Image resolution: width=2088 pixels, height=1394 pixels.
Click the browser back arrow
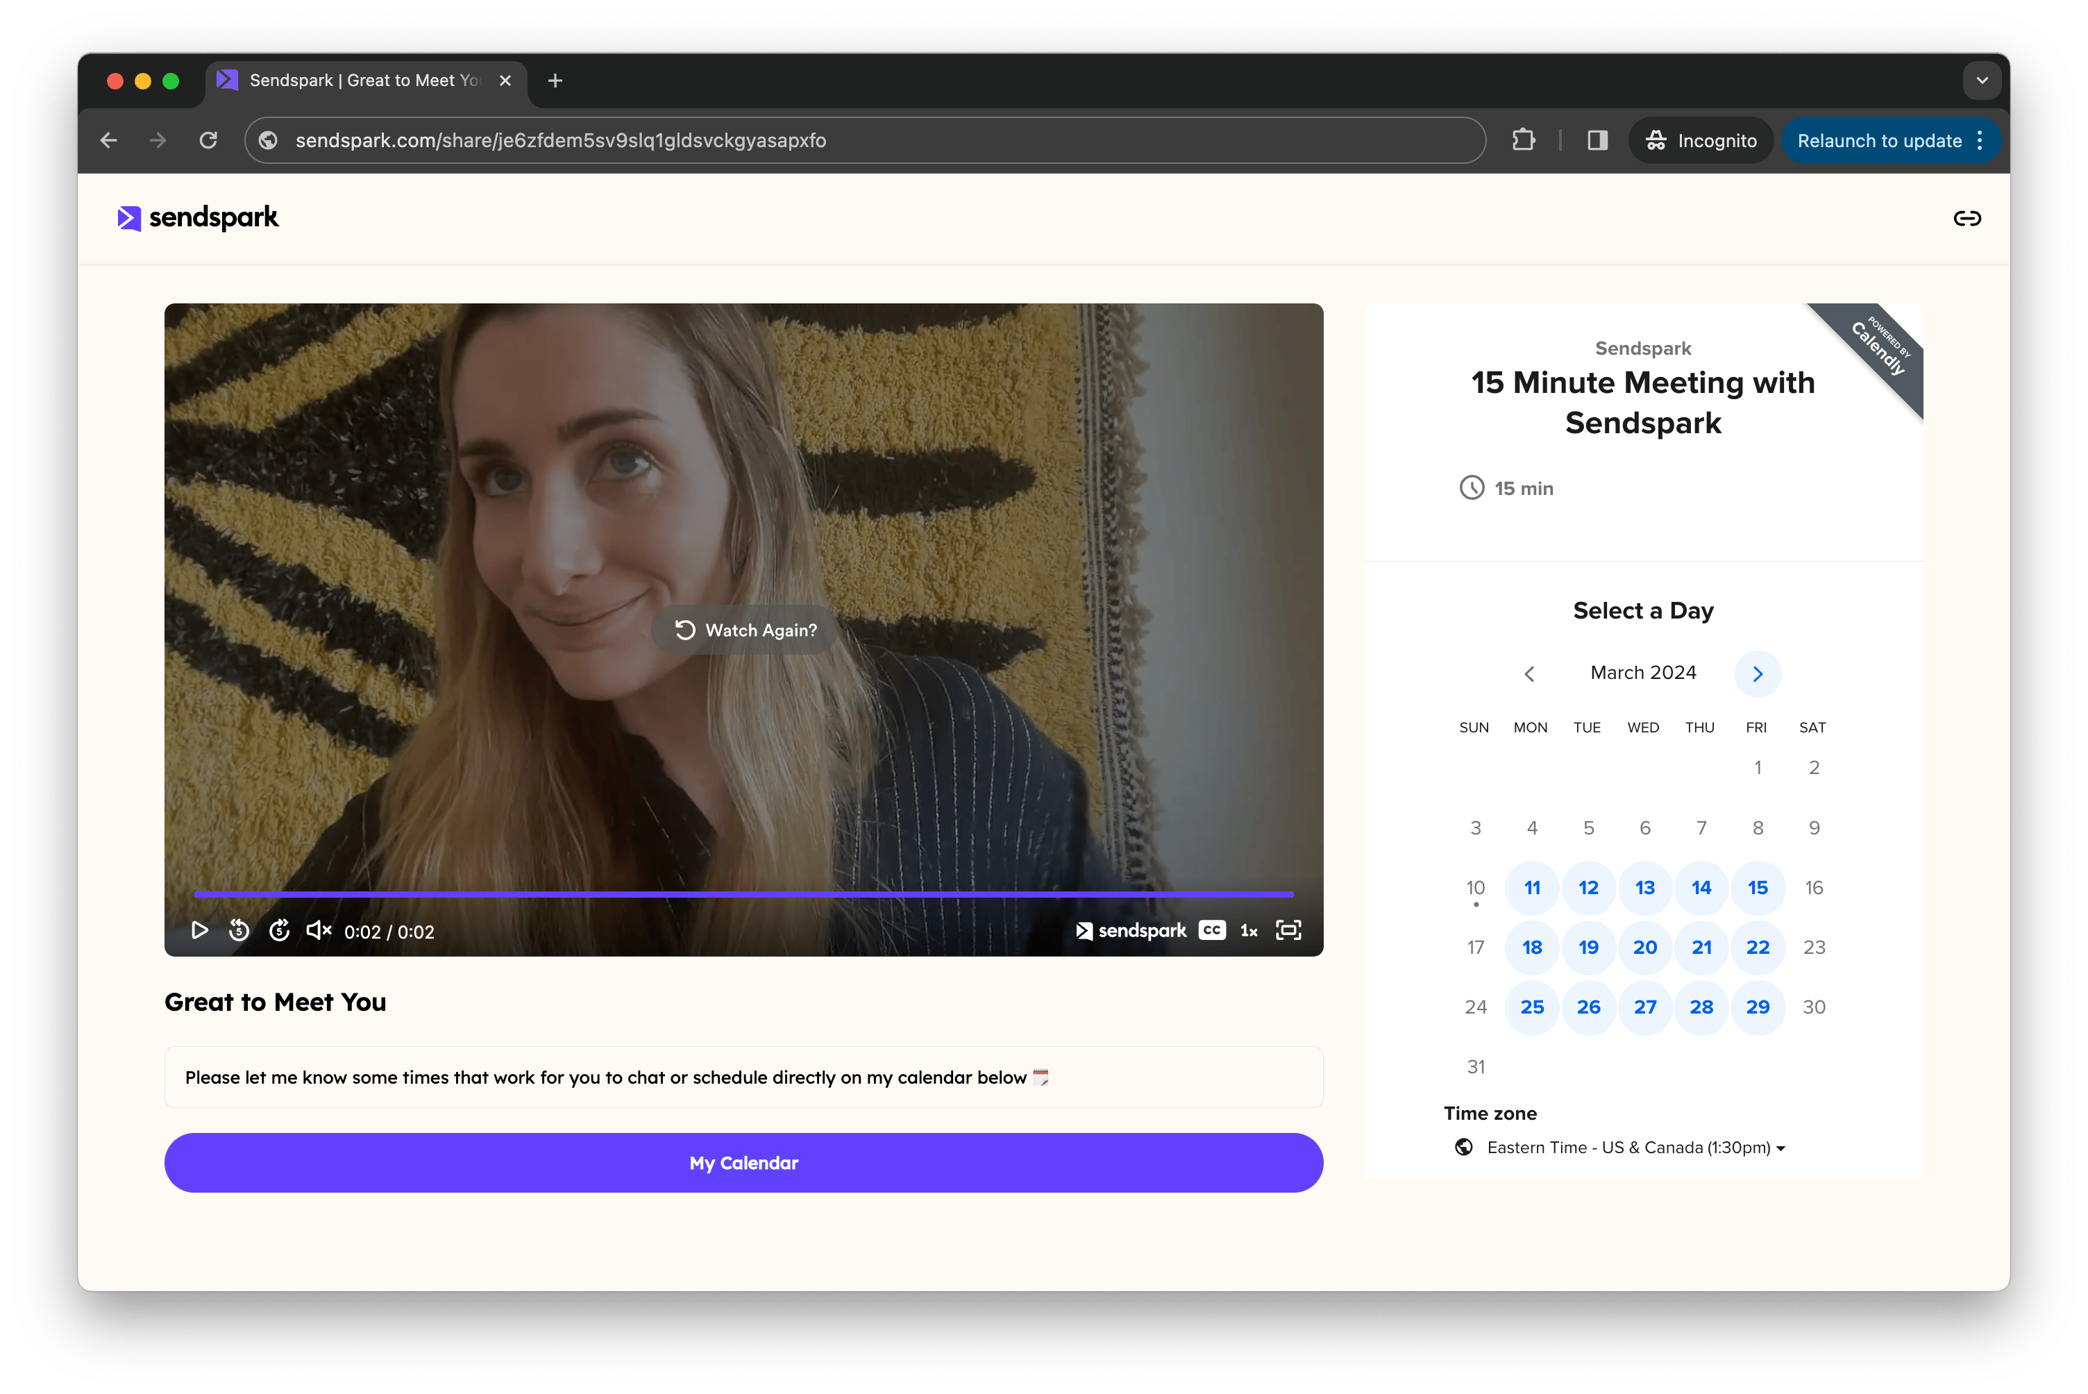pos(108,140)
